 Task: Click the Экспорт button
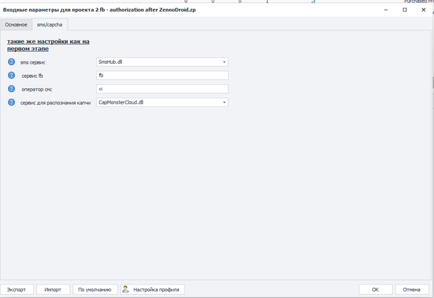(x=16, y=289)
